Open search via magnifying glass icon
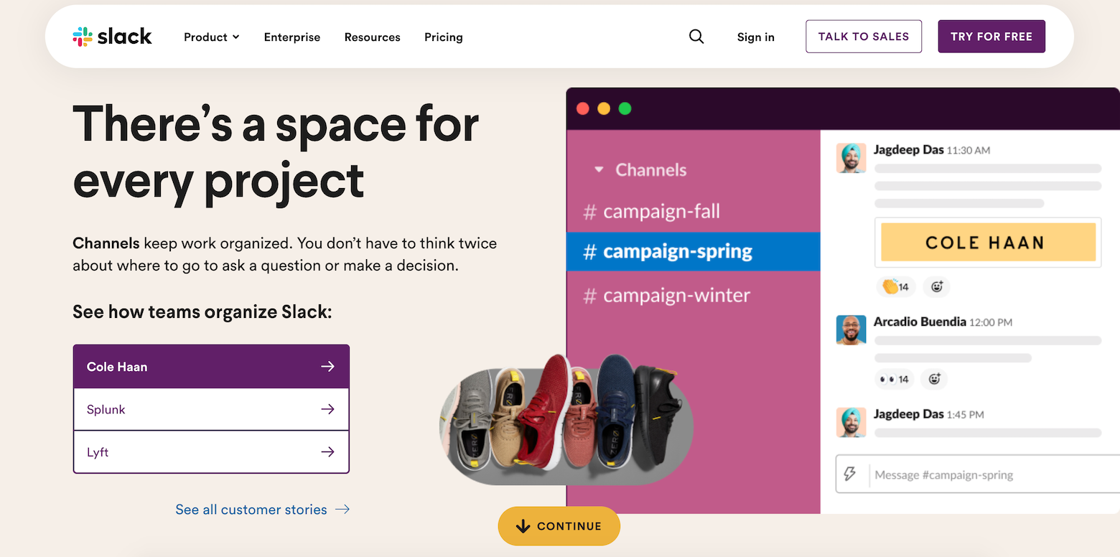This screenshot has width=1120, height=557. [696, 37]
